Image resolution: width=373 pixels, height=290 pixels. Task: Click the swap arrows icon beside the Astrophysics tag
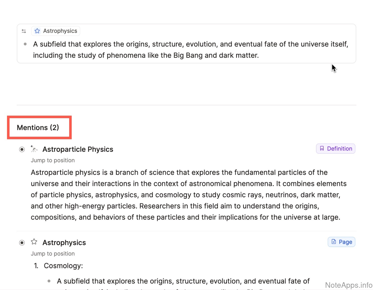pos(24,31)
